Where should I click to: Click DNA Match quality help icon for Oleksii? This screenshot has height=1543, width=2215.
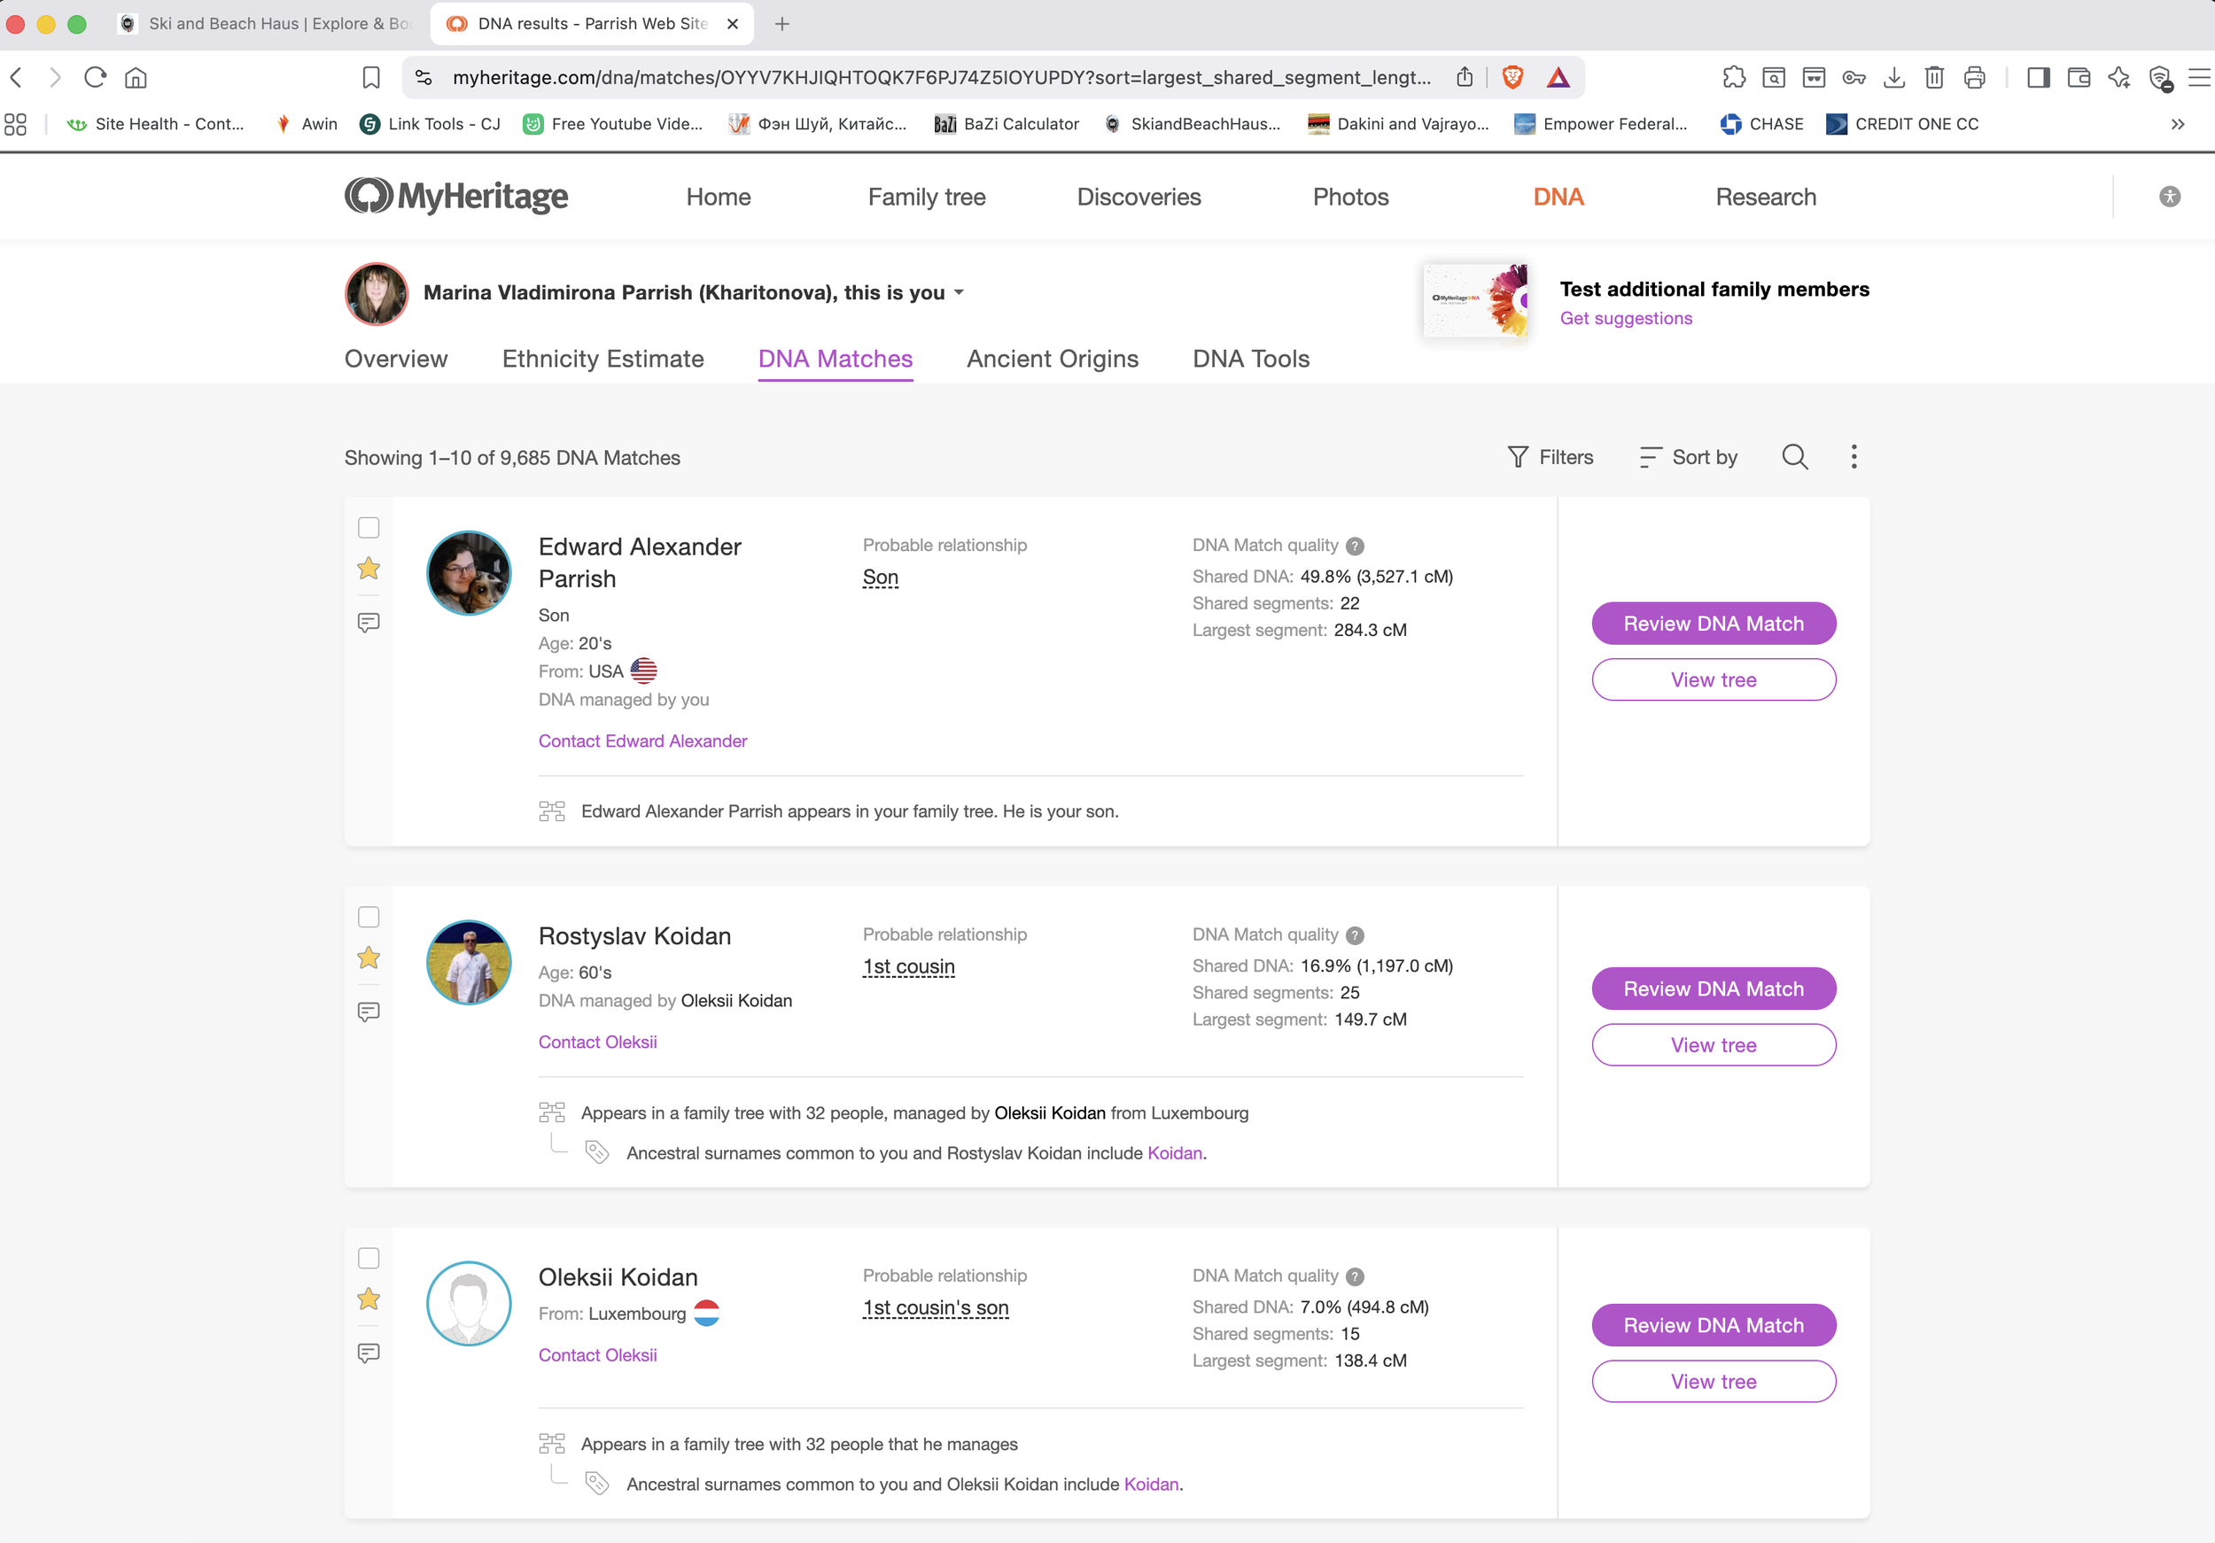pos(1355,1275)
